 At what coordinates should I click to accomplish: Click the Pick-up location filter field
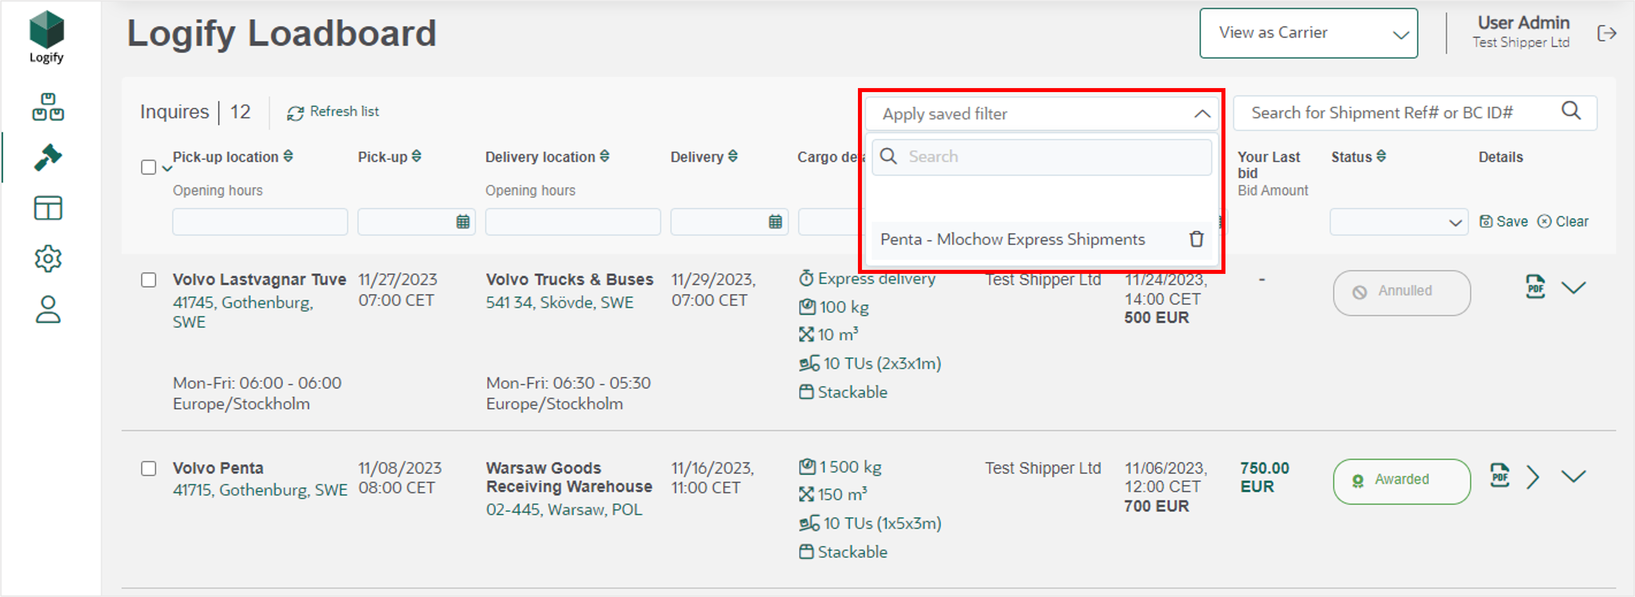[260, 222]
